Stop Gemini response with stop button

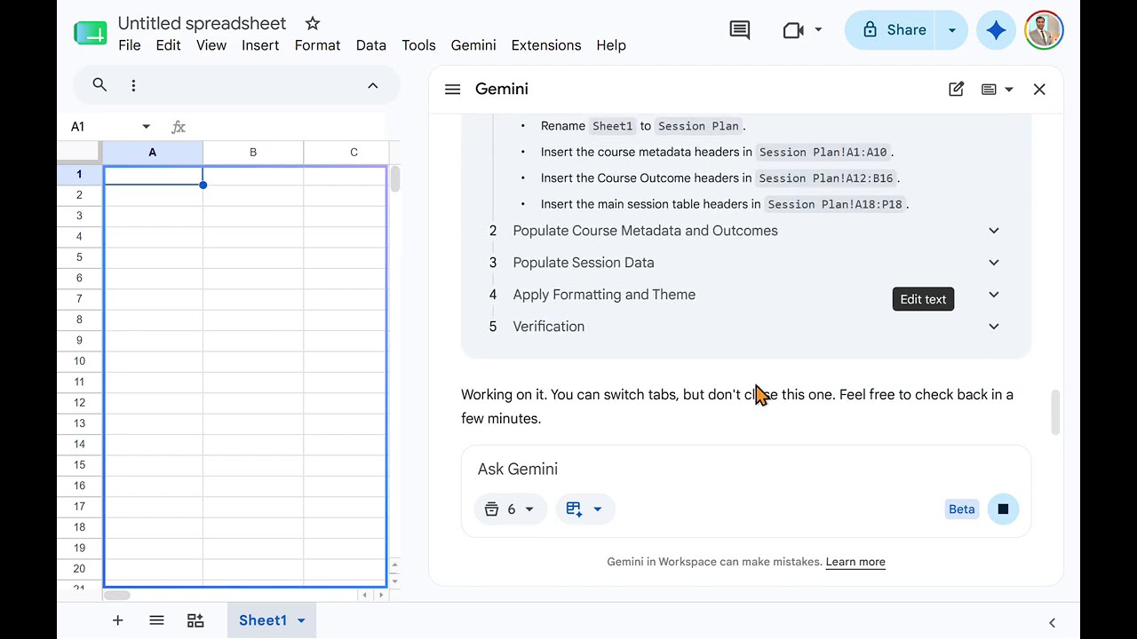[1003, 509]
